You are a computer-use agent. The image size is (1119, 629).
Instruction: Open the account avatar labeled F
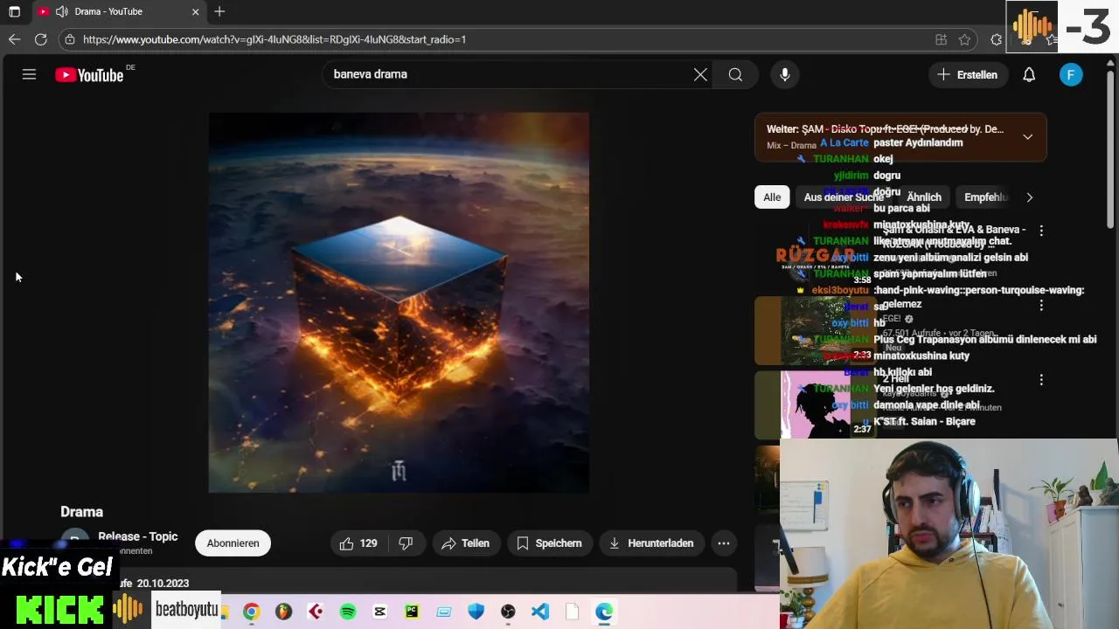click(x=1071, y=75)
